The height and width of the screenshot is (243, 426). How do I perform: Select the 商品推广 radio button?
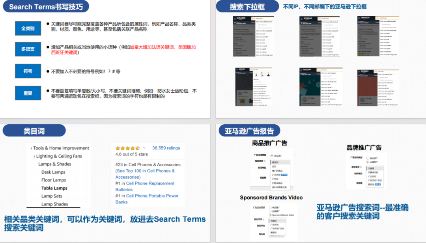(272, 155)
